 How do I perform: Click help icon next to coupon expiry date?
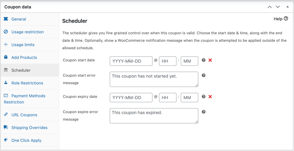point(204,97)
